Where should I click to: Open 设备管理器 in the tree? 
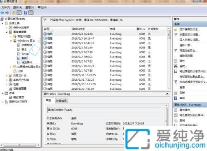pyautogui.click(x=20, y=89)
